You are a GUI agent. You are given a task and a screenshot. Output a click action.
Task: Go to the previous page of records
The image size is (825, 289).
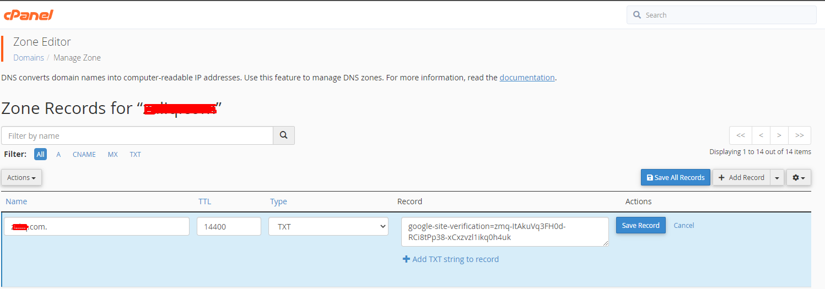tap(761, 135)
